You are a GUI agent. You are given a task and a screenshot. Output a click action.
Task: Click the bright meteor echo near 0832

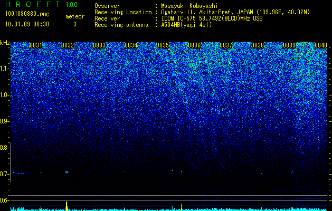(67, 172)
